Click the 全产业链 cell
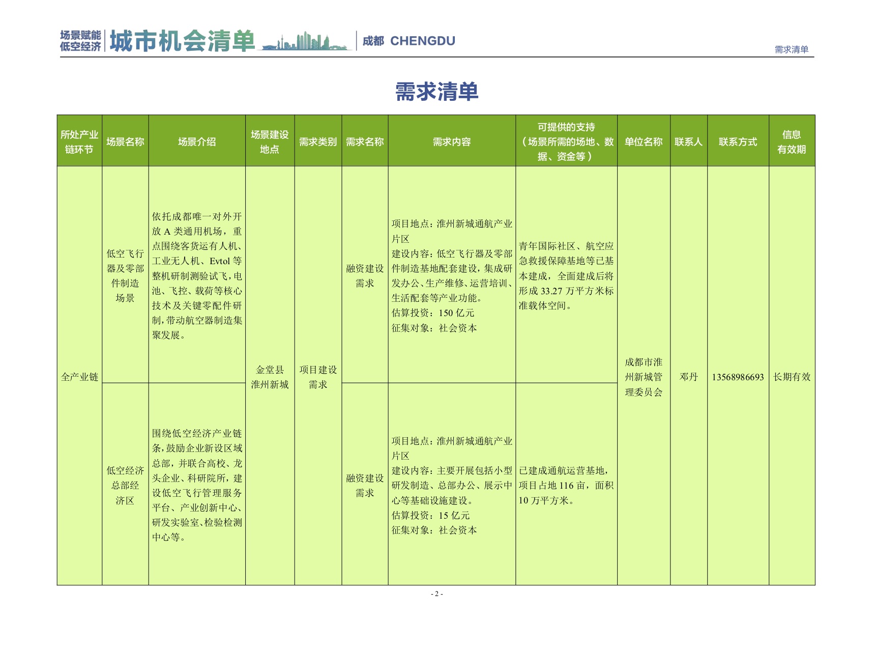Image resolution: width=874 pixels, height=649 pixels. 79,377
